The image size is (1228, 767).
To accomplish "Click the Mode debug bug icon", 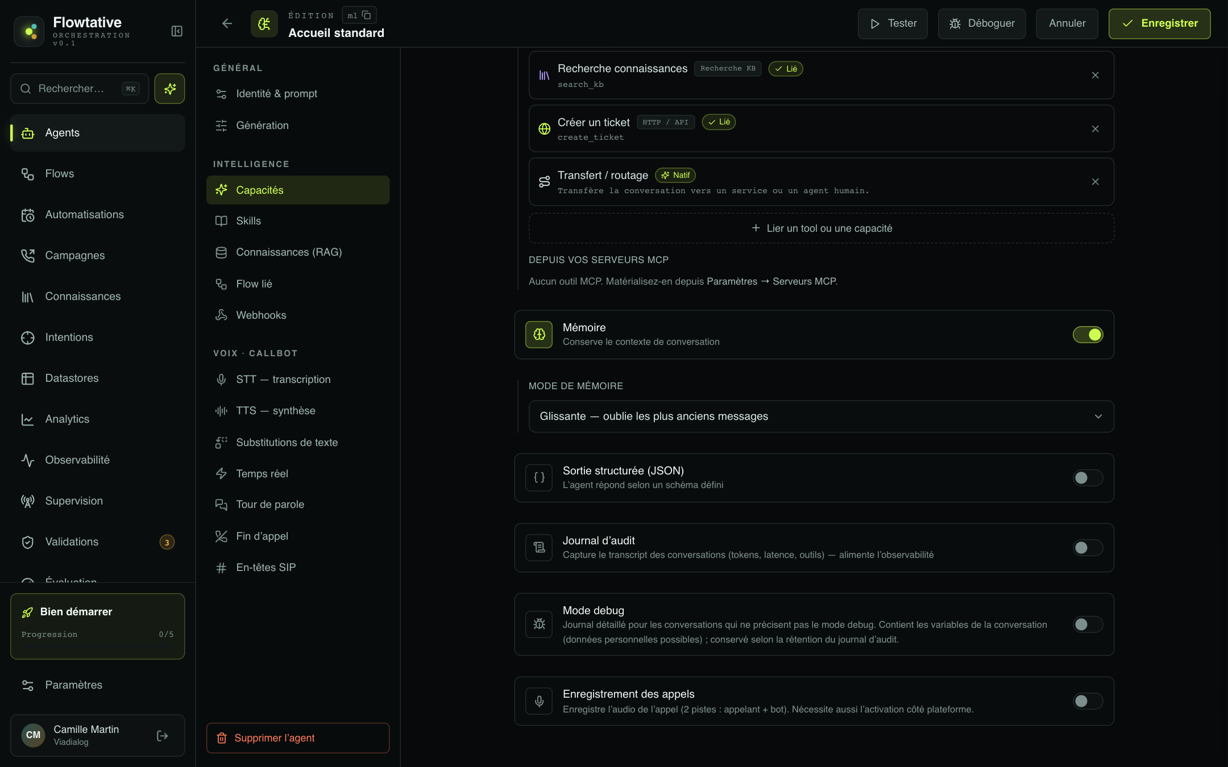I will click(539, 624).
